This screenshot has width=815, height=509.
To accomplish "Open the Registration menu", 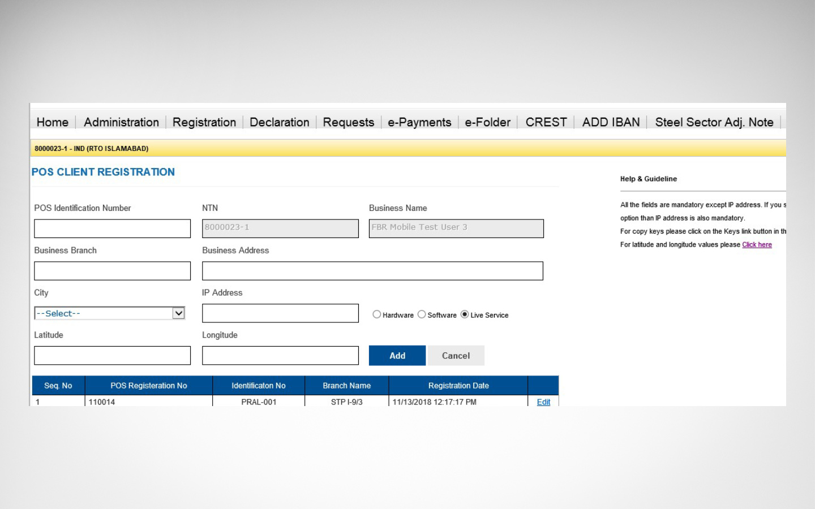I will pyautogui.click(x=204, y=122).
